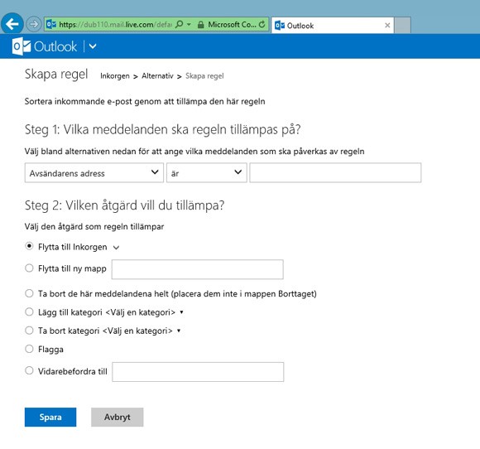This screenshot has width=480, height=449.
Task: Click the Vidarebefordra till address field
Action: [198, 372]
